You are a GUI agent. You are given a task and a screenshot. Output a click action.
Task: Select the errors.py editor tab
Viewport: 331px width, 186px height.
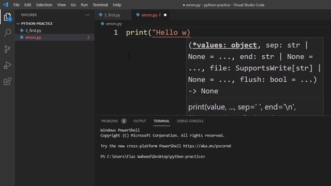[x=151, y=15]
